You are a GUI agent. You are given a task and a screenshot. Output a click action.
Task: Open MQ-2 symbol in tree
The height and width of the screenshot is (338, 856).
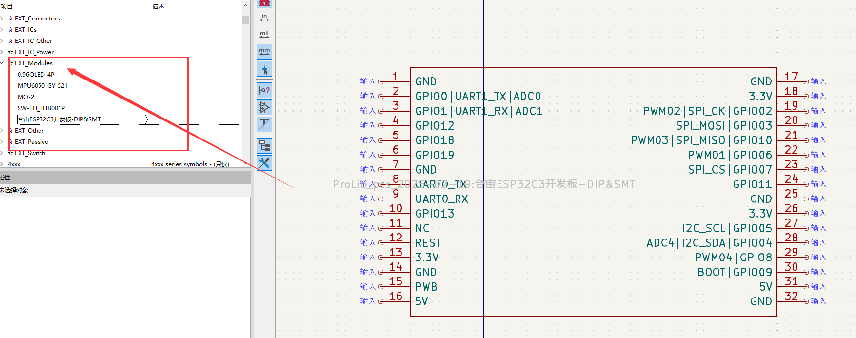click(x=26, y=97)
